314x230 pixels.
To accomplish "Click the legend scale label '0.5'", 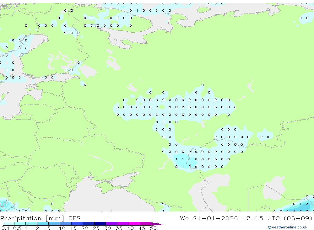I will pos(17,228).
